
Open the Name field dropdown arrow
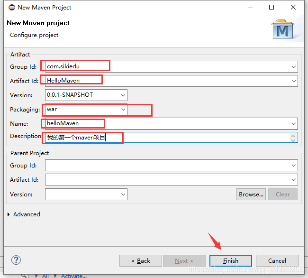click(x=294, y=124)
